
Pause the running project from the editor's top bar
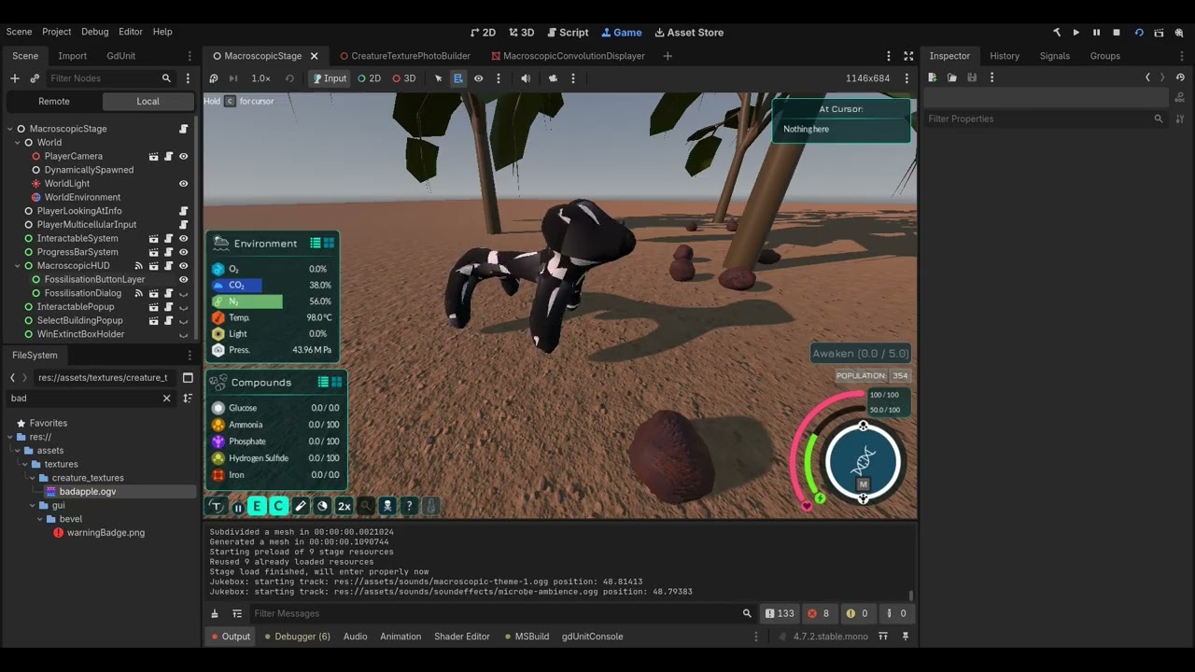click(1096, 32)
